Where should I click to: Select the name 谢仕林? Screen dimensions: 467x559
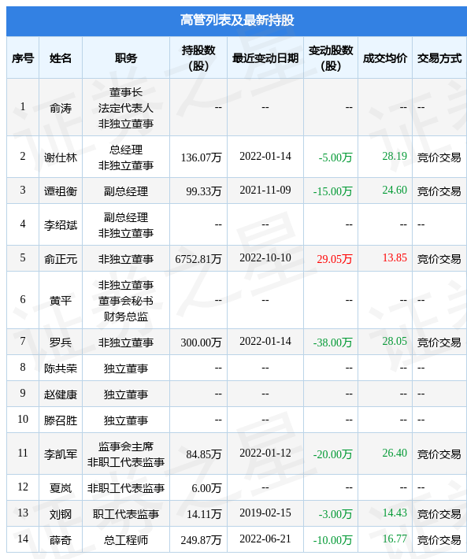tap(61, 157)
